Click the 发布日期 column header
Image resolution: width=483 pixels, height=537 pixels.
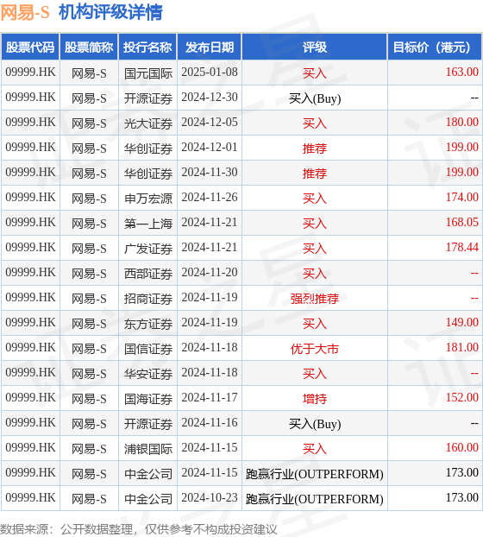pyautogui.click(x=210, y=47)
